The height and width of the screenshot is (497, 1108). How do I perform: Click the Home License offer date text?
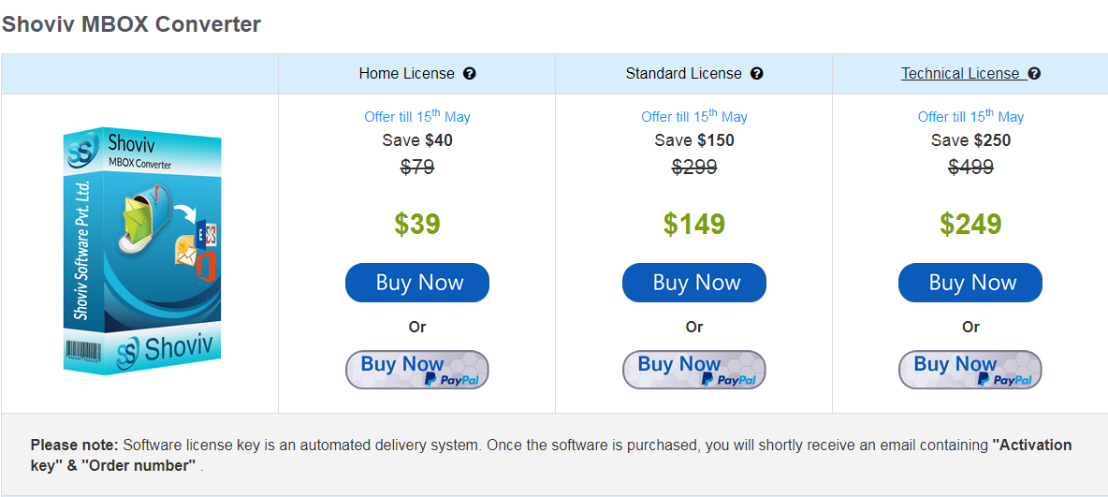coord(417,117)
